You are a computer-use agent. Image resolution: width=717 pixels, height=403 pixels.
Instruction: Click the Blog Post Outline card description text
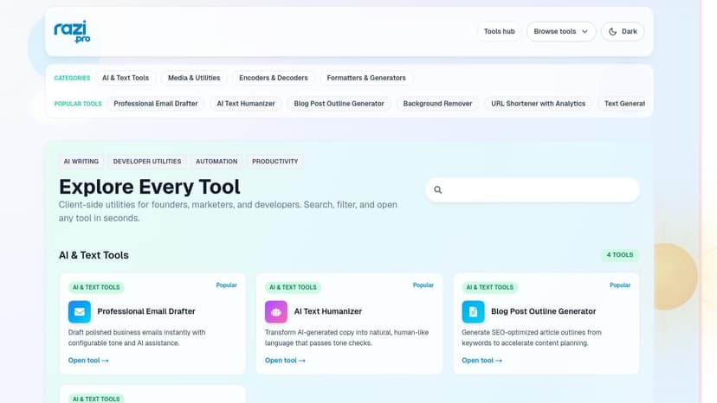[x=532, y=337]
